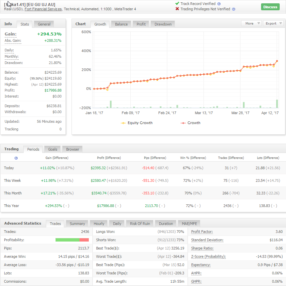Click the Balance value $24225.69
The image size is (286, 286).
coord(53,72)
